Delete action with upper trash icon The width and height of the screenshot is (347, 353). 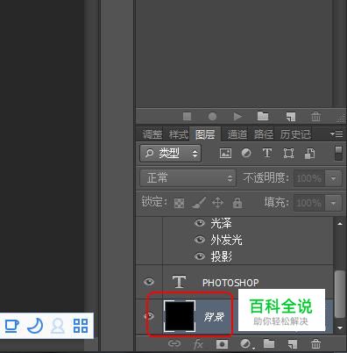[315, 117]
